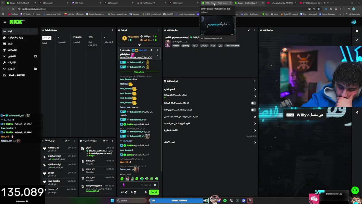
Task: Switch to the Twitch browser tab
Action: [86, 3]
